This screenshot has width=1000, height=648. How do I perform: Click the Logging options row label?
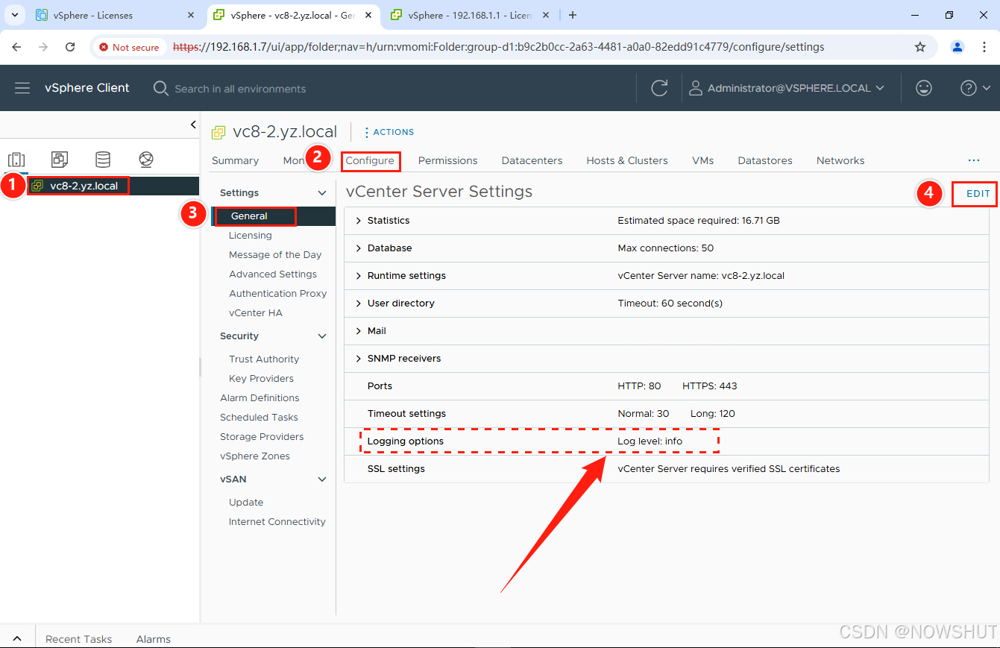[405, 441]
